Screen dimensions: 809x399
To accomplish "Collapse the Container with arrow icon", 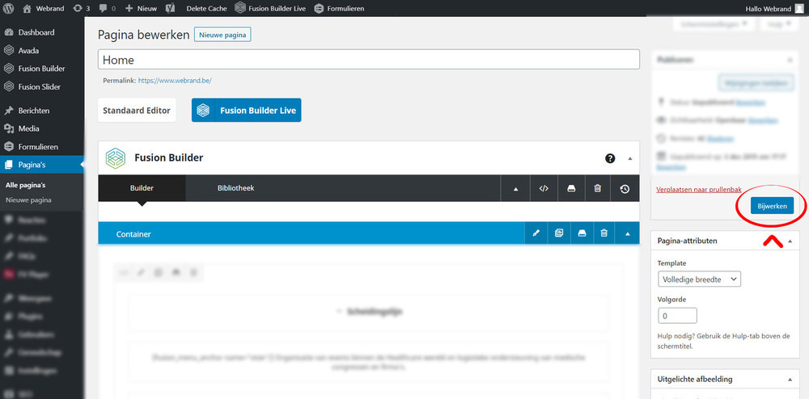I will coord(628,233).
